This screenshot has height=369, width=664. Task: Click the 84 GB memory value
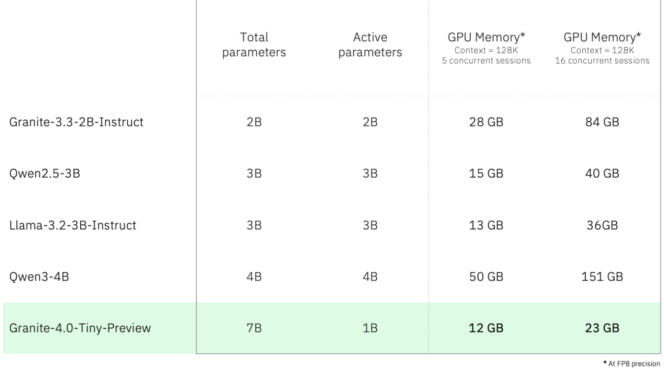[602, 122]
